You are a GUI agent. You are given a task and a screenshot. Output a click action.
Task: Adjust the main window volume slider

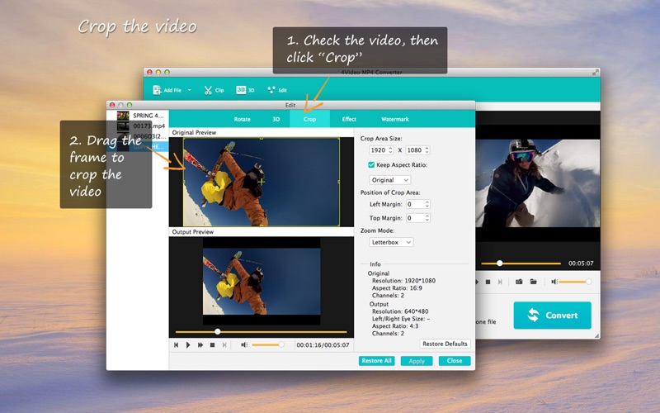click(575, 282)
